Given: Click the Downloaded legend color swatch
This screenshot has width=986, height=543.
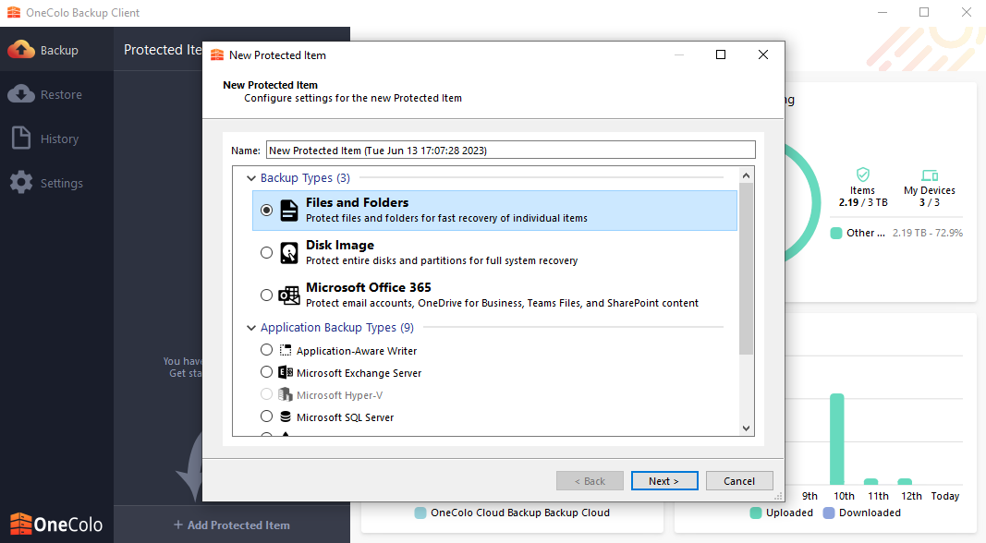Looking at the screenshot, I should click(829, 513).
